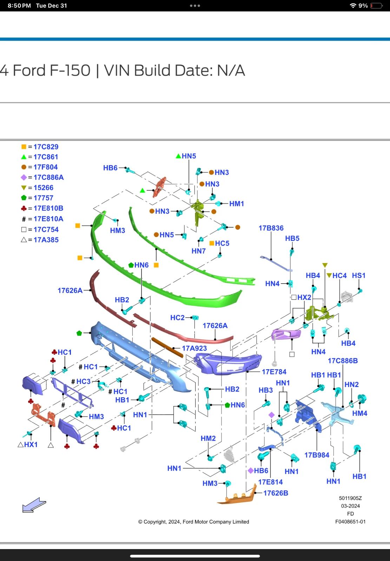The image size is (390, 561).
Task: Click the Ford Motor Company copyright text
Action: click(x=194, y=522)
